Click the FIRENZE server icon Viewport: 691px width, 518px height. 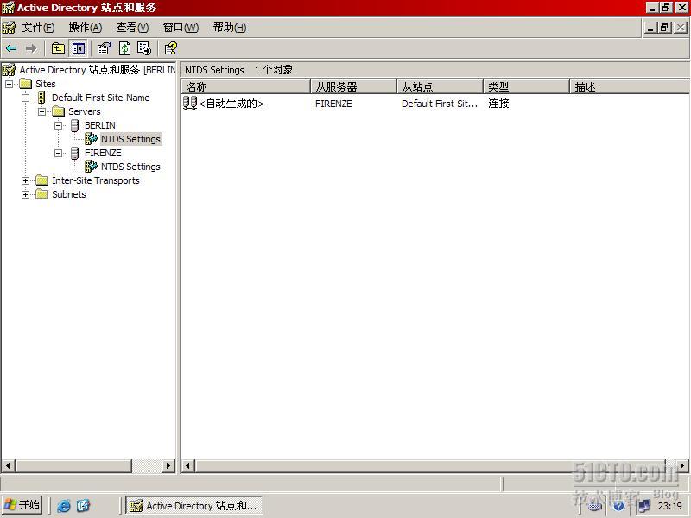click(75, 153)
